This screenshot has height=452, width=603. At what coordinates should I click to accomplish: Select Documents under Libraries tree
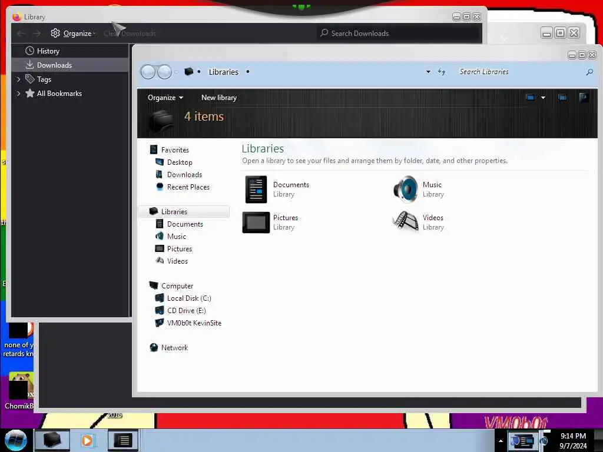[x=184, y=224]
